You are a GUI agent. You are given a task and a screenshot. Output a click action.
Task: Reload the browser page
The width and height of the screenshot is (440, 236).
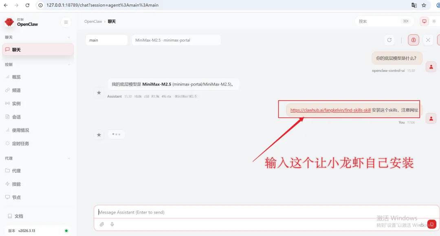pos(28,5)
